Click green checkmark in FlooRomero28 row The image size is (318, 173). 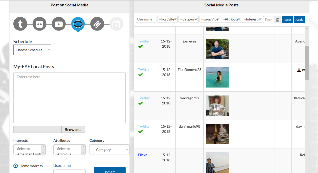pos(141,75)
